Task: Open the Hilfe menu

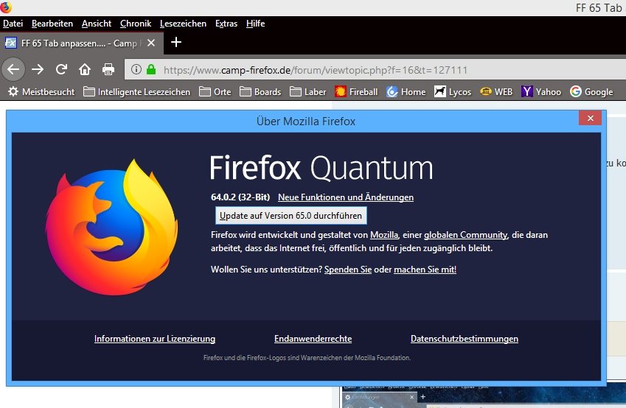Action: (256, 24)
